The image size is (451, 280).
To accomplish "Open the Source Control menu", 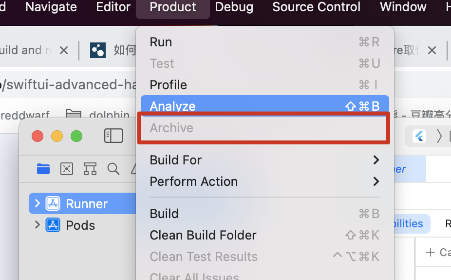I will tap(316, 7).
